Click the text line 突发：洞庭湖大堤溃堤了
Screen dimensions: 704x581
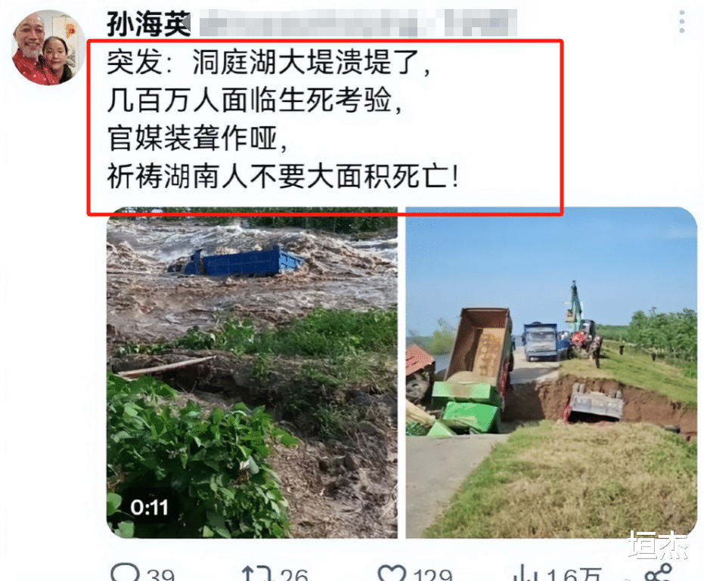(x=268, y=61)
